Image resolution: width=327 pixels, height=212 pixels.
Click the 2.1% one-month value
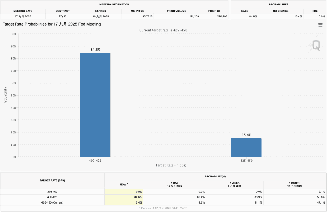(321, 192)
